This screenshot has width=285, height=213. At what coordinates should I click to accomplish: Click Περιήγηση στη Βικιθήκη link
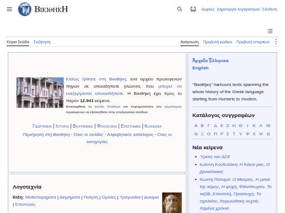point(46,134)
